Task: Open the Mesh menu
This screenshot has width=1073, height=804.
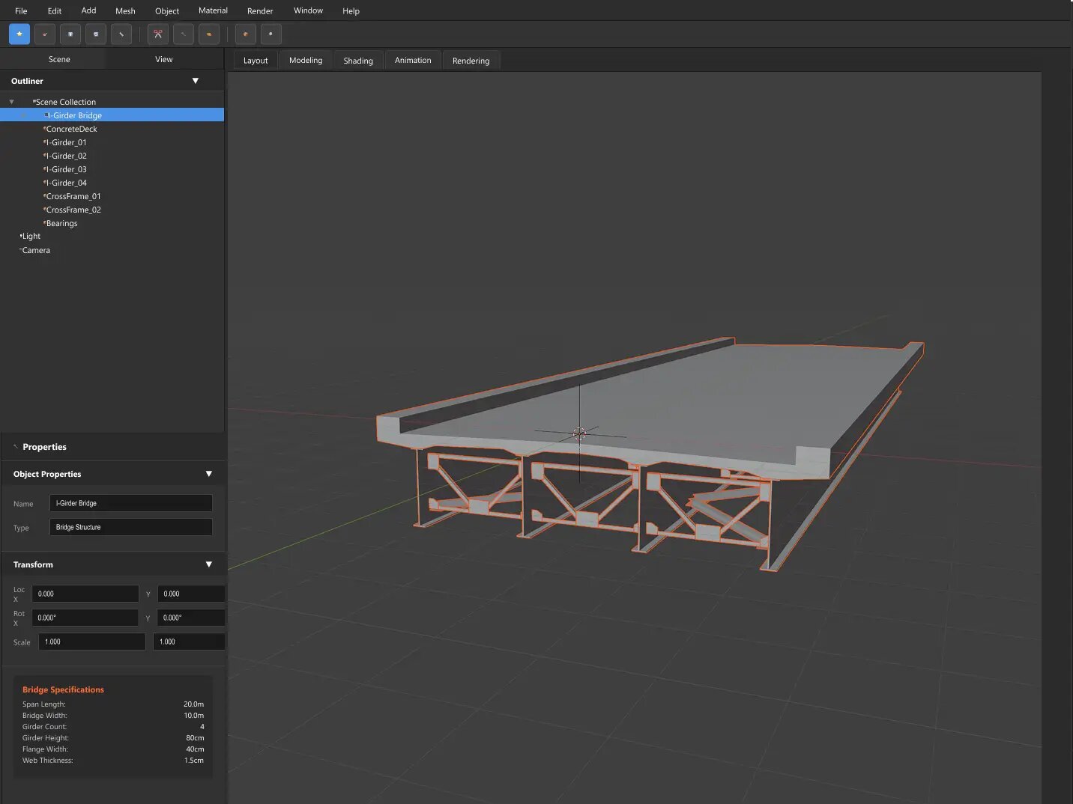Action: [x=124, y=10]
